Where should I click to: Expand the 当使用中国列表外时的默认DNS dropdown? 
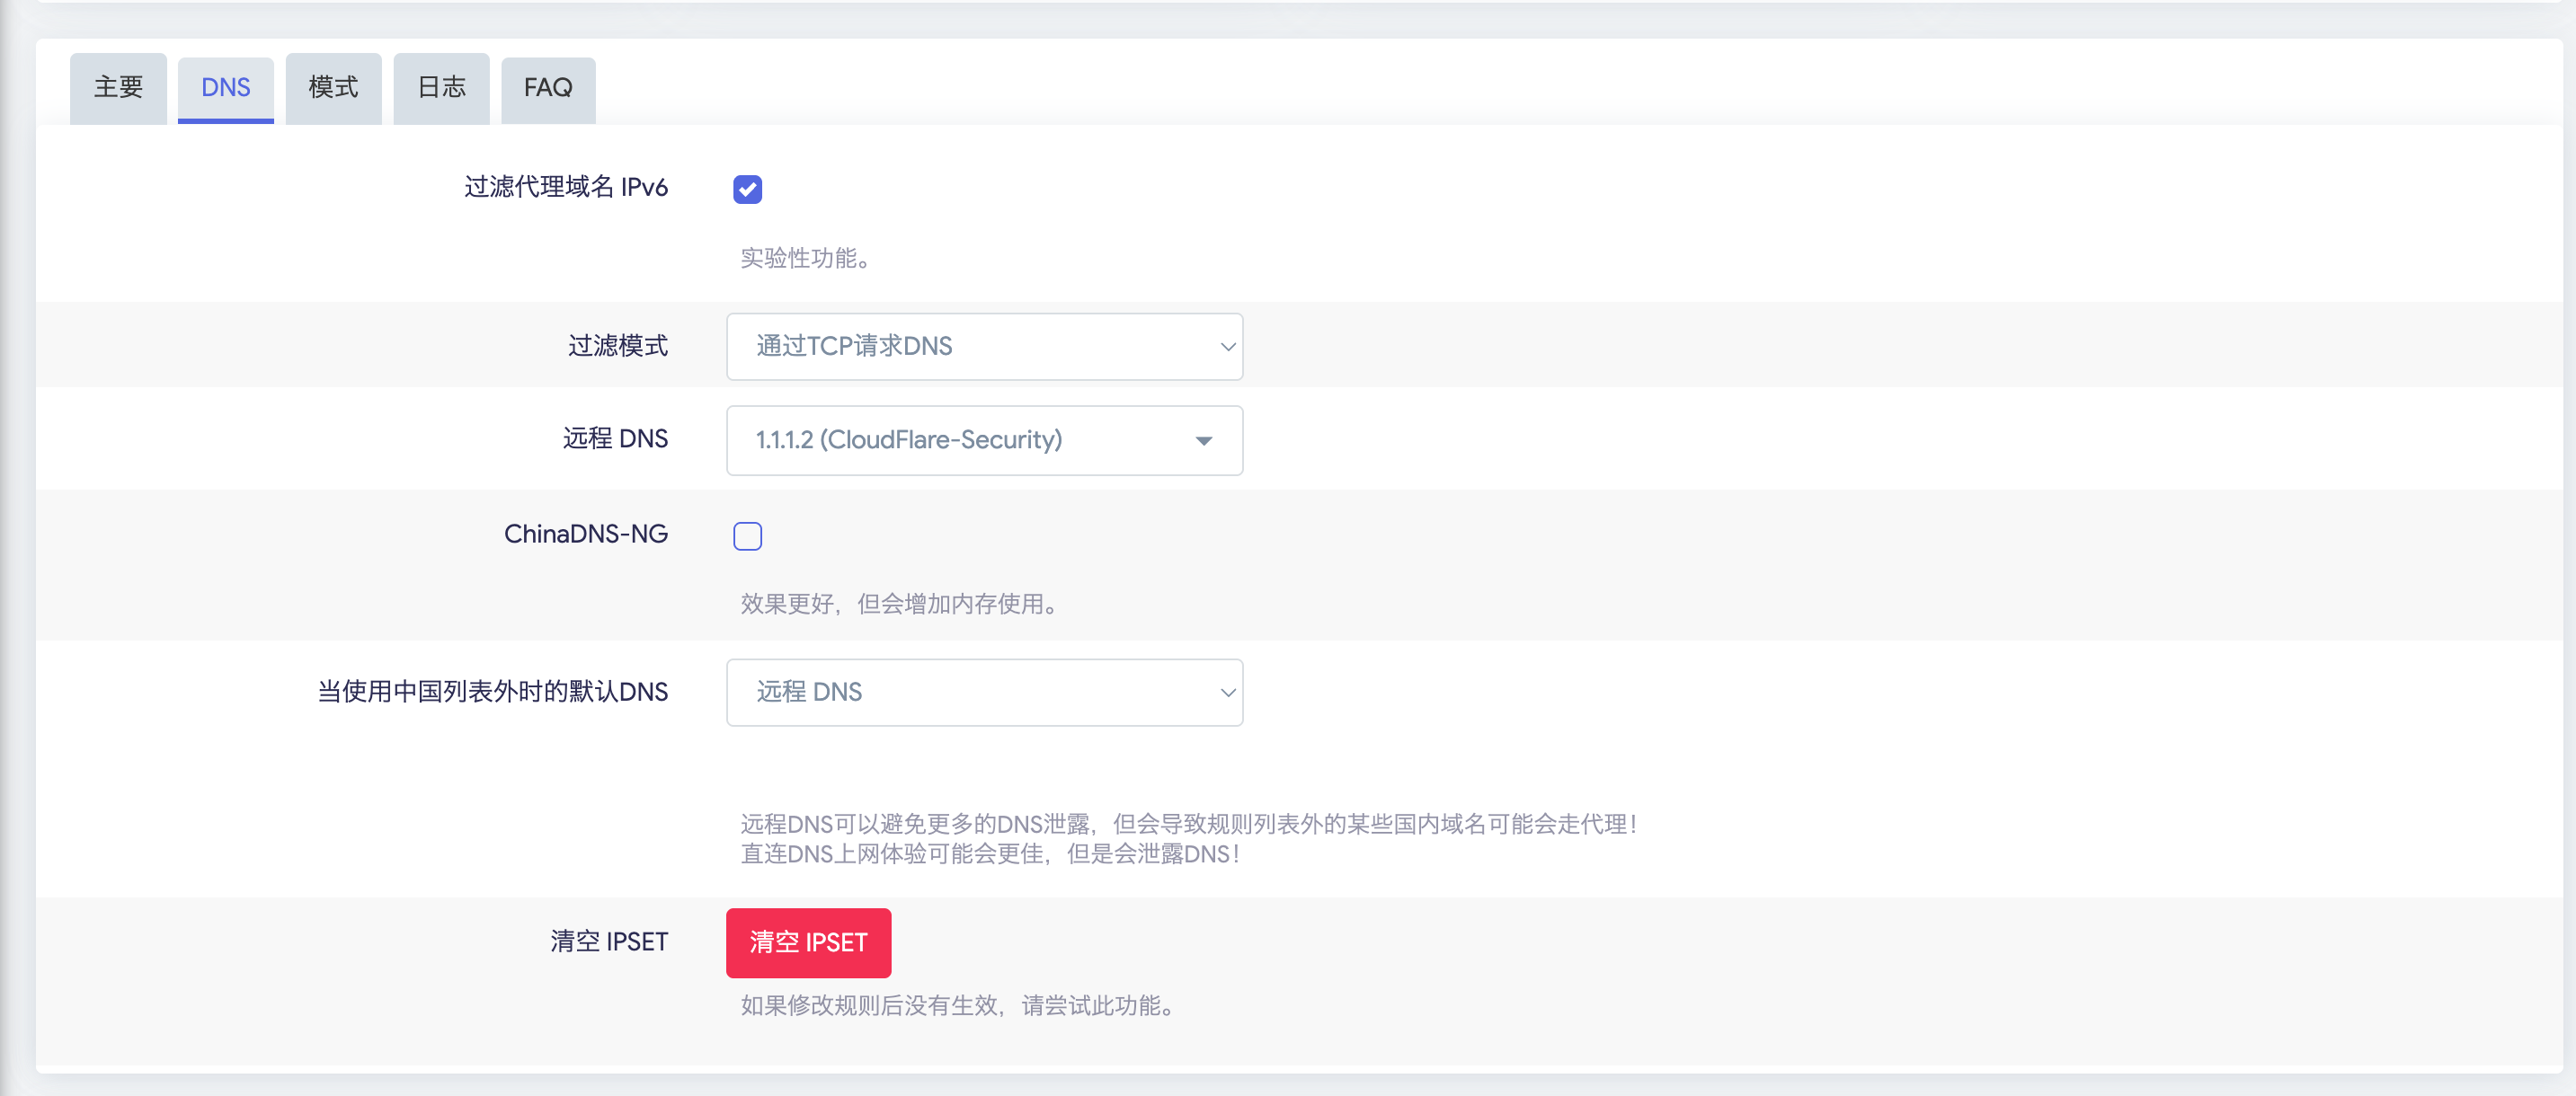click(984, 693)
